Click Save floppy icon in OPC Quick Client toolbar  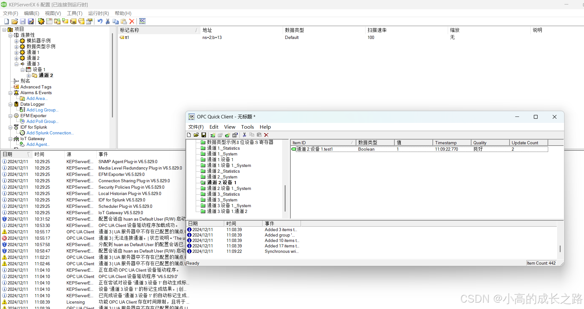pos(204,135)
